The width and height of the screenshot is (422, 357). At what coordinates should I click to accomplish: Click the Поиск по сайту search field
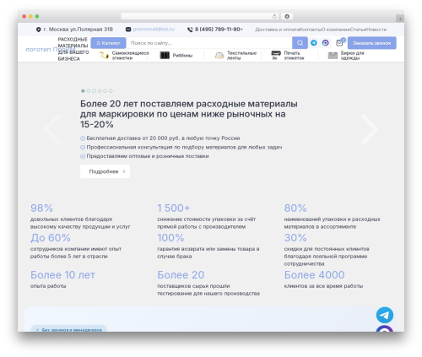(x=209, y=43)
